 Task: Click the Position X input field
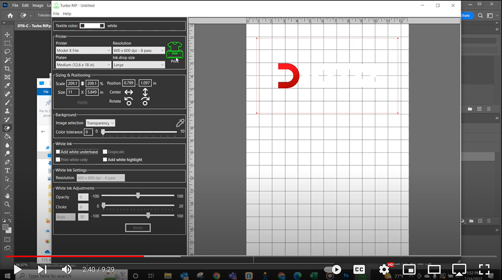pos(129,83)
